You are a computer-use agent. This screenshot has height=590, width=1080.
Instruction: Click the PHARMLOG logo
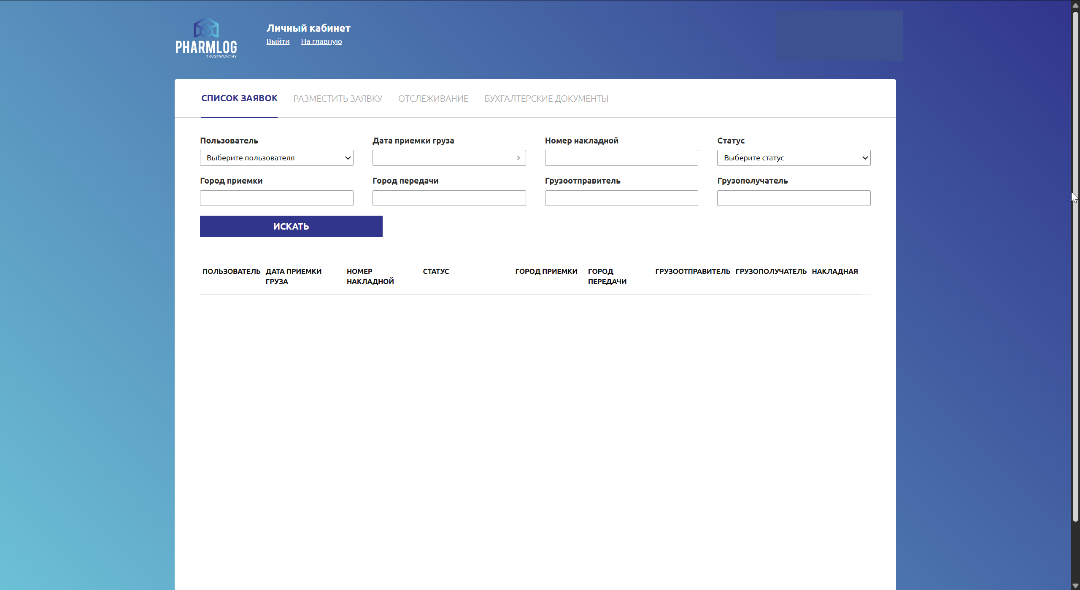[206, 38]
